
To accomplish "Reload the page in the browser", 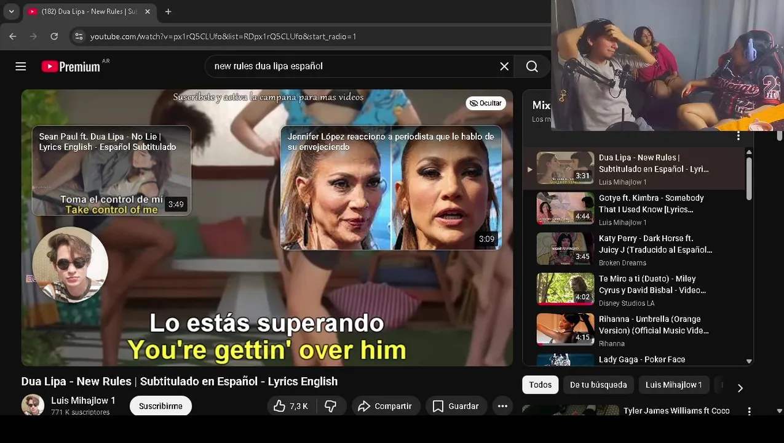I will coord(54,36).
